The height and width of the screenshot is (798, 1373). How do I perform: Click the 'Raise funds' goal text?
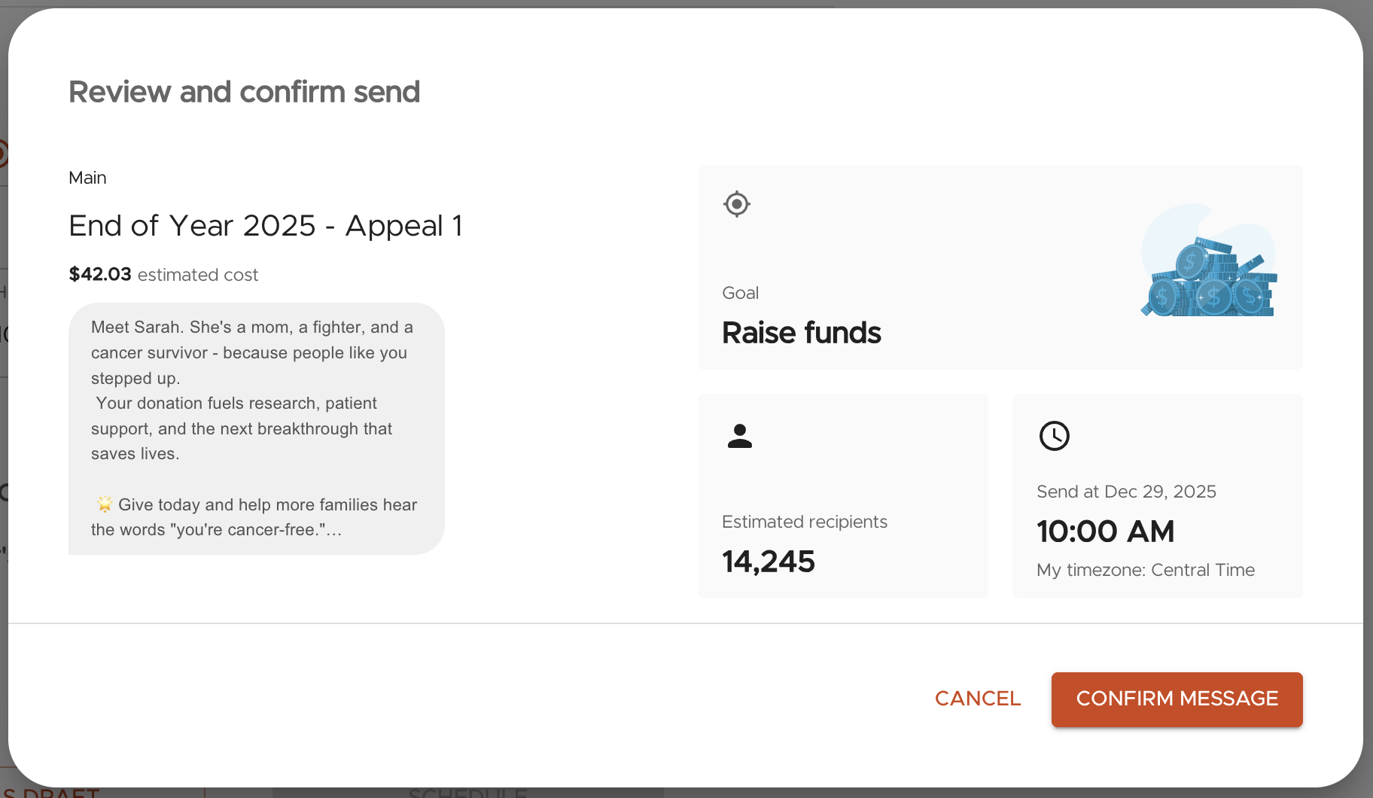801,333
